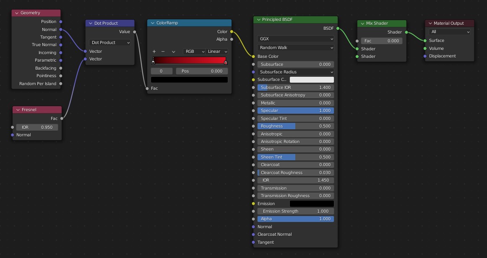The height and width of the screenshot is (258, 487).
Task: Click the Geometry node Normal output socket
Action: [x=61, y=30]
